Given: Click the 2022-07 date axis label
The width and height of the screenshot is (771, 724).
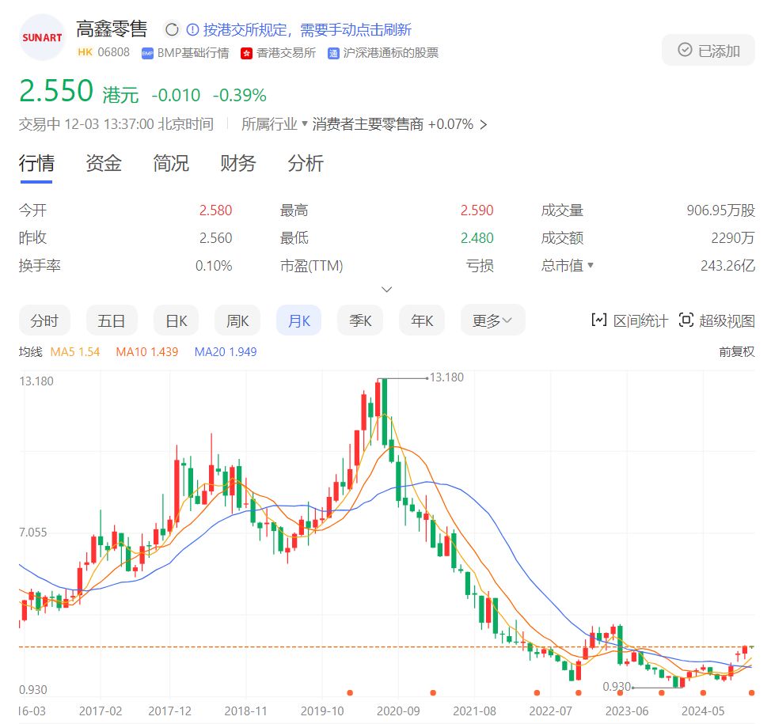Looking at the screenshot, I should click(x=550, y=711).
